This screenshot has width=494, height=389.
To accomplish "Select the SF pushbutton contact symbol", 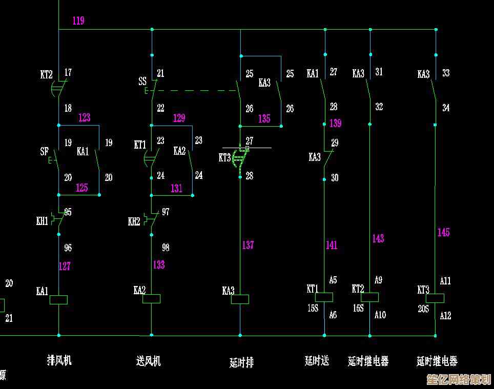I will pyautogui.click(x=55, y=160).
